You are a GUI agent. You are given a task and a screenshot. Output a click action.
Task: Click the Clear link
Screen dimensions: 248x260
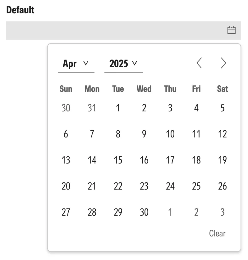[x=217, y=233]
